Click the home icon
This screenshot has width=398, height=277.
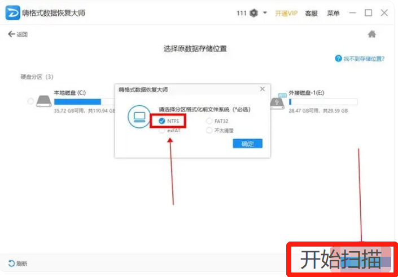click(371, 34)
